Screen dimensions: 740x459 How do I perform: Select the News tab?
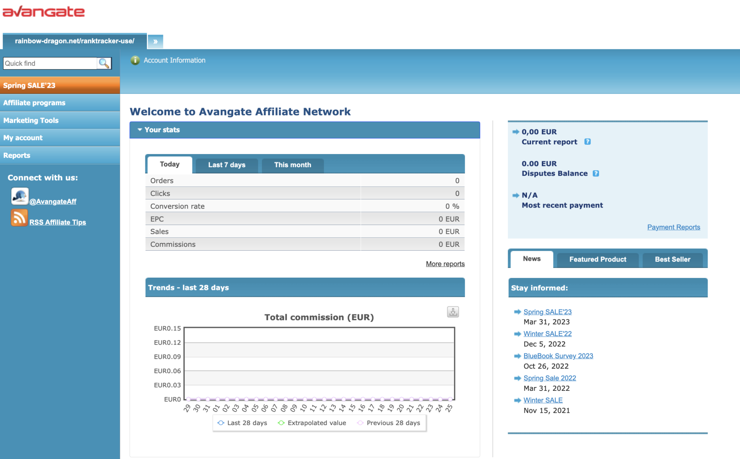pyautogui.click(x=532, y=259)
